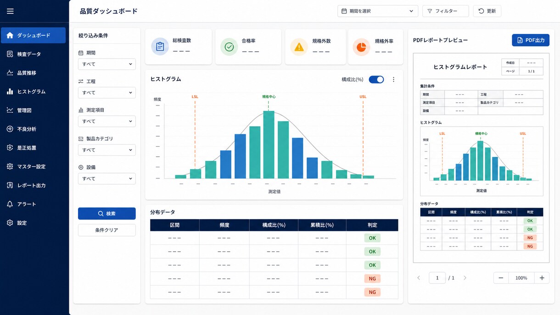Click the histogram report preview thumbnail
Viewport: 560px width, 315px height.
(481, 158)
